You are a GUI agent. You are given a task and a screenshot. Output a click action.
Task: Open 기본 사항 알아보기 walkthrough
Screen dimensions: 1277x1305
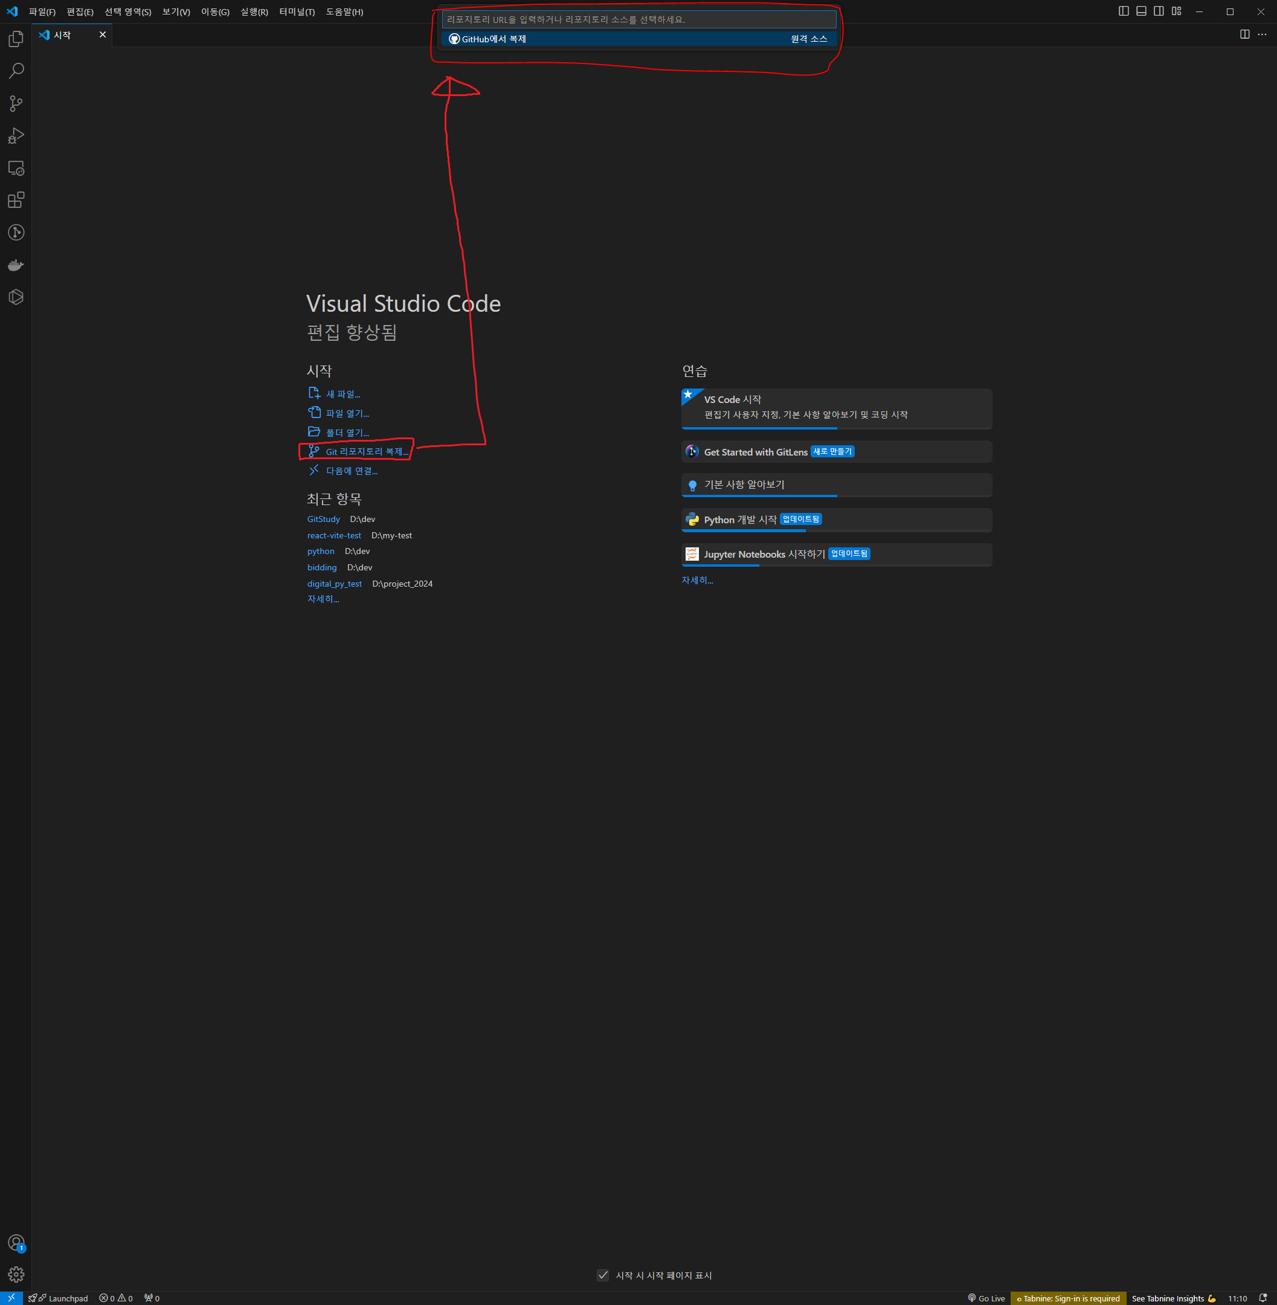coord(837,485)
